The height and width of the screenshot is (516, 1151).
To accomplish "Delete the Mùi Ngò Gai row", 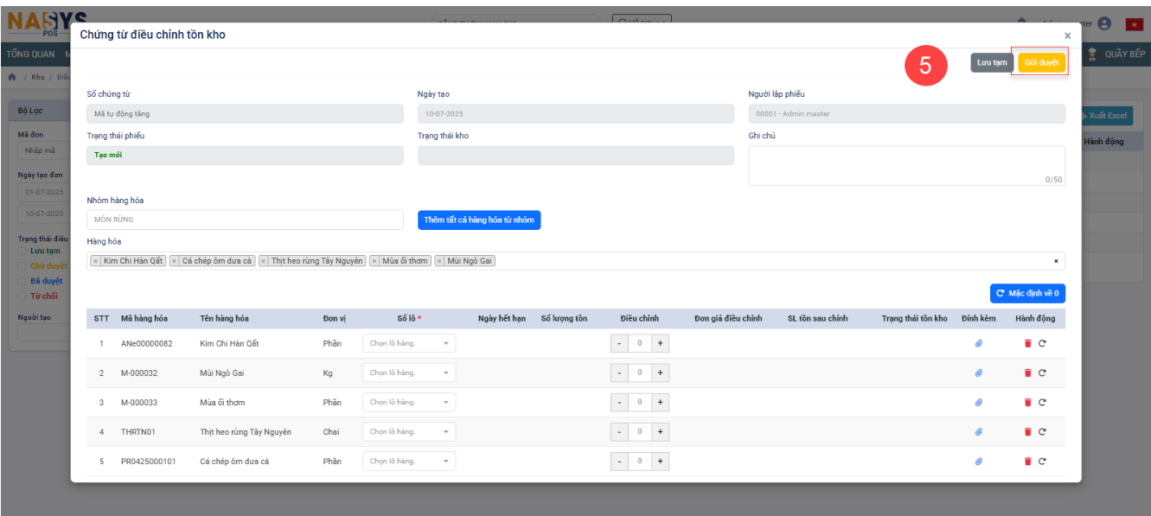I will coord(1027,373).
